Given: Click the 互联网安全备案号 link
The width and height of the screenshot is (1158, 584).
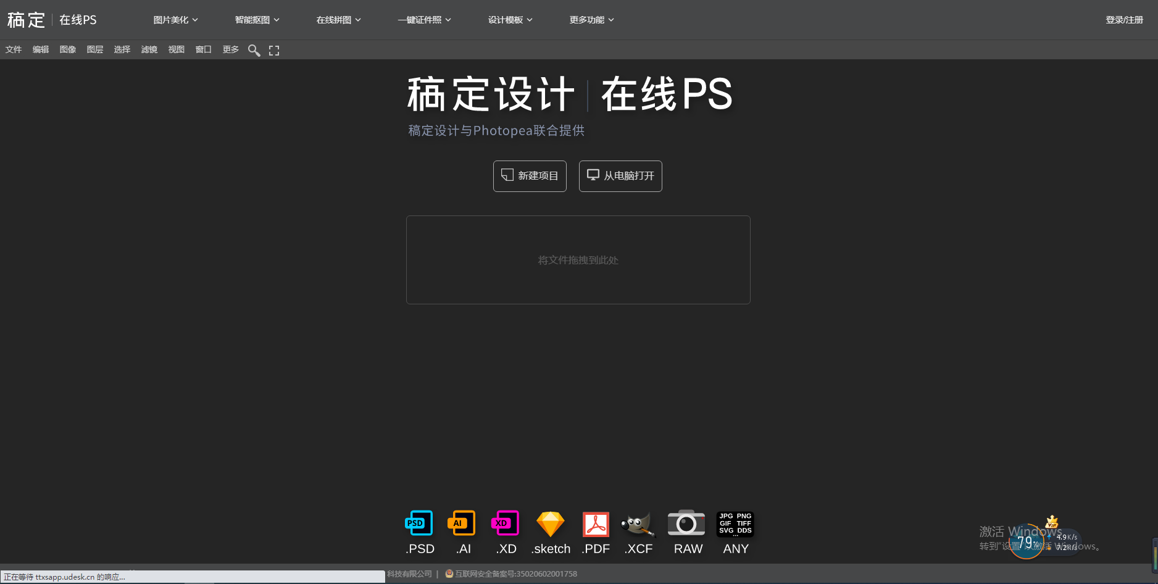Looking at the screenshot, I should (516, 574).
